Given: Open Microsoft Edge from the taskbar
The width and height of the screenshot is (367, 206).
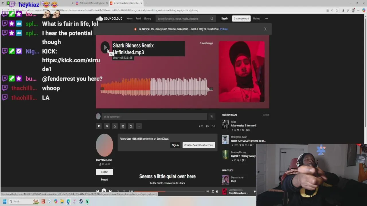Looking at the screenshot, I should coord(68,201).
